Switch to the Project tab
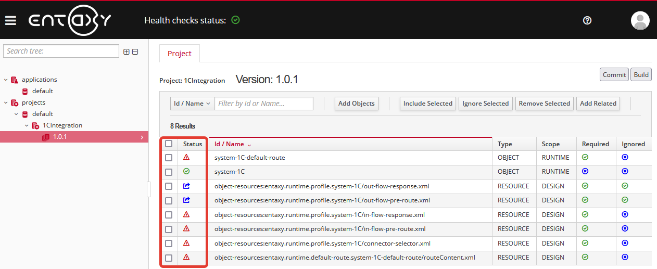This screenshot has height=269, width=657. pyautogui.click(x=180, y=54)
